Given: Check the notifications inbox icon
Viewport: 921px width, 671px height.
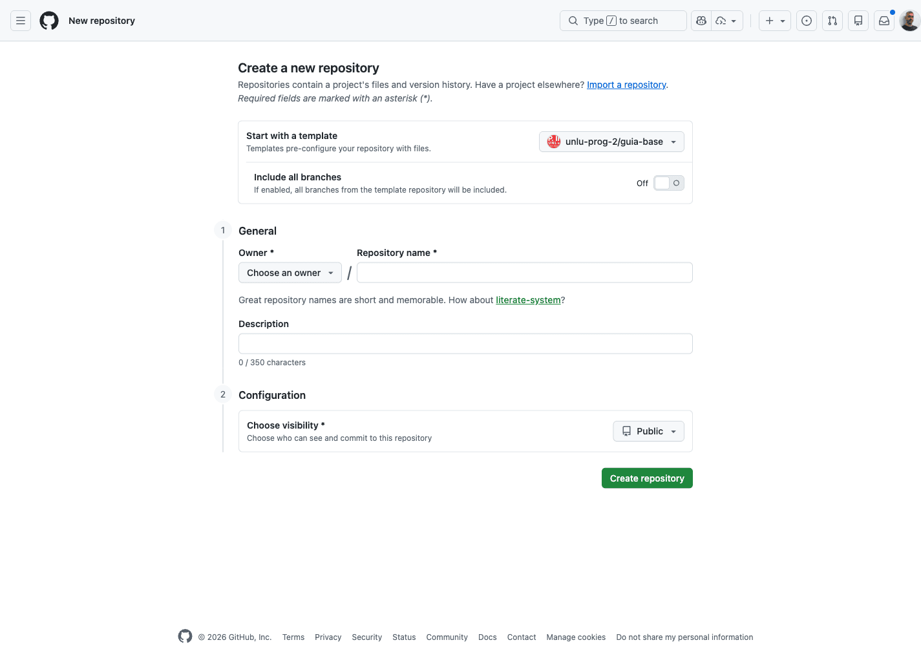Looking at the screenshot, I should coord(884,21).
